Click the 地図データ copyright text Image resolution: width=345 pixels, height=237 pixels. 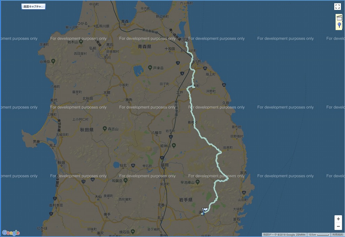(x=284, y=235)
